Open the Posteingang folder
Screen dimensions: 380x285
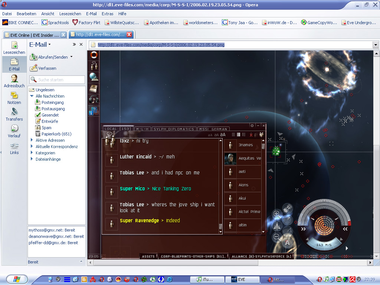pyautogui.click(x=49, y=102)
